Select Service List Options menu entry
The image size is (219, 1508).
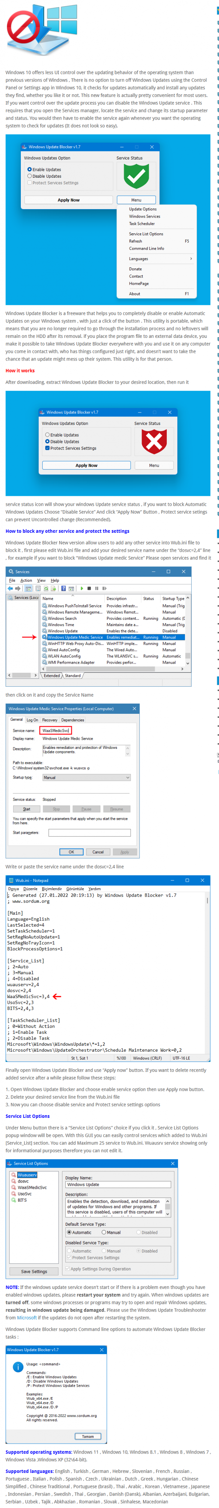[146, 234]
